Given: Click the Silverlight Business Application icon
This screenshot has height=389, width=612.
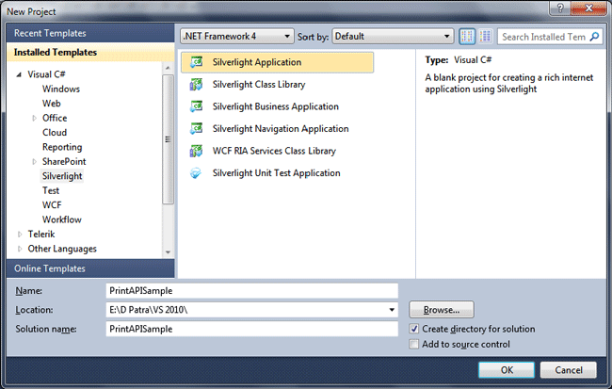Looking at the screenshot, I should pos(196,106).
